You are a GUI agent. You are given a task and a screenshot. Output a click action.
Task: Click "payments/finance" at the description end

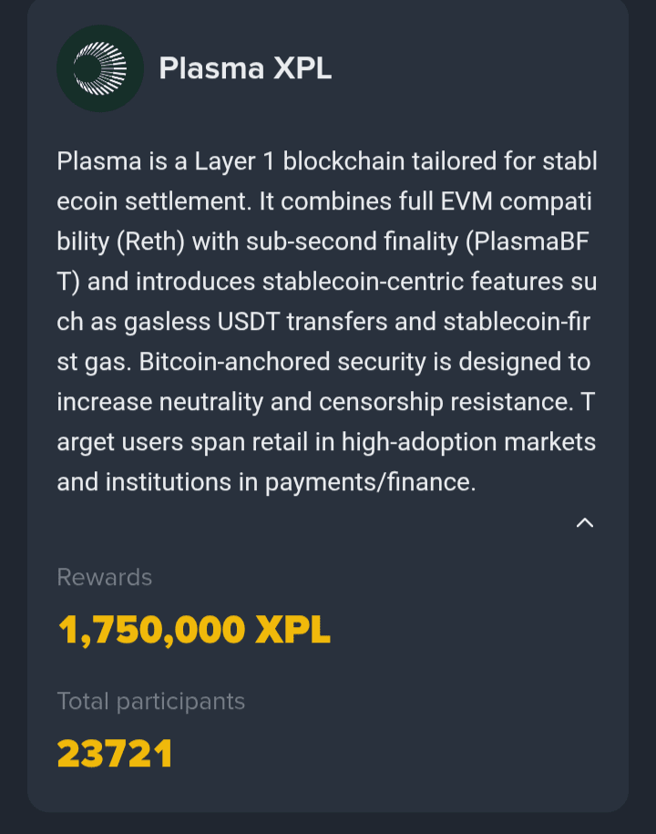[x=370, y=482]
